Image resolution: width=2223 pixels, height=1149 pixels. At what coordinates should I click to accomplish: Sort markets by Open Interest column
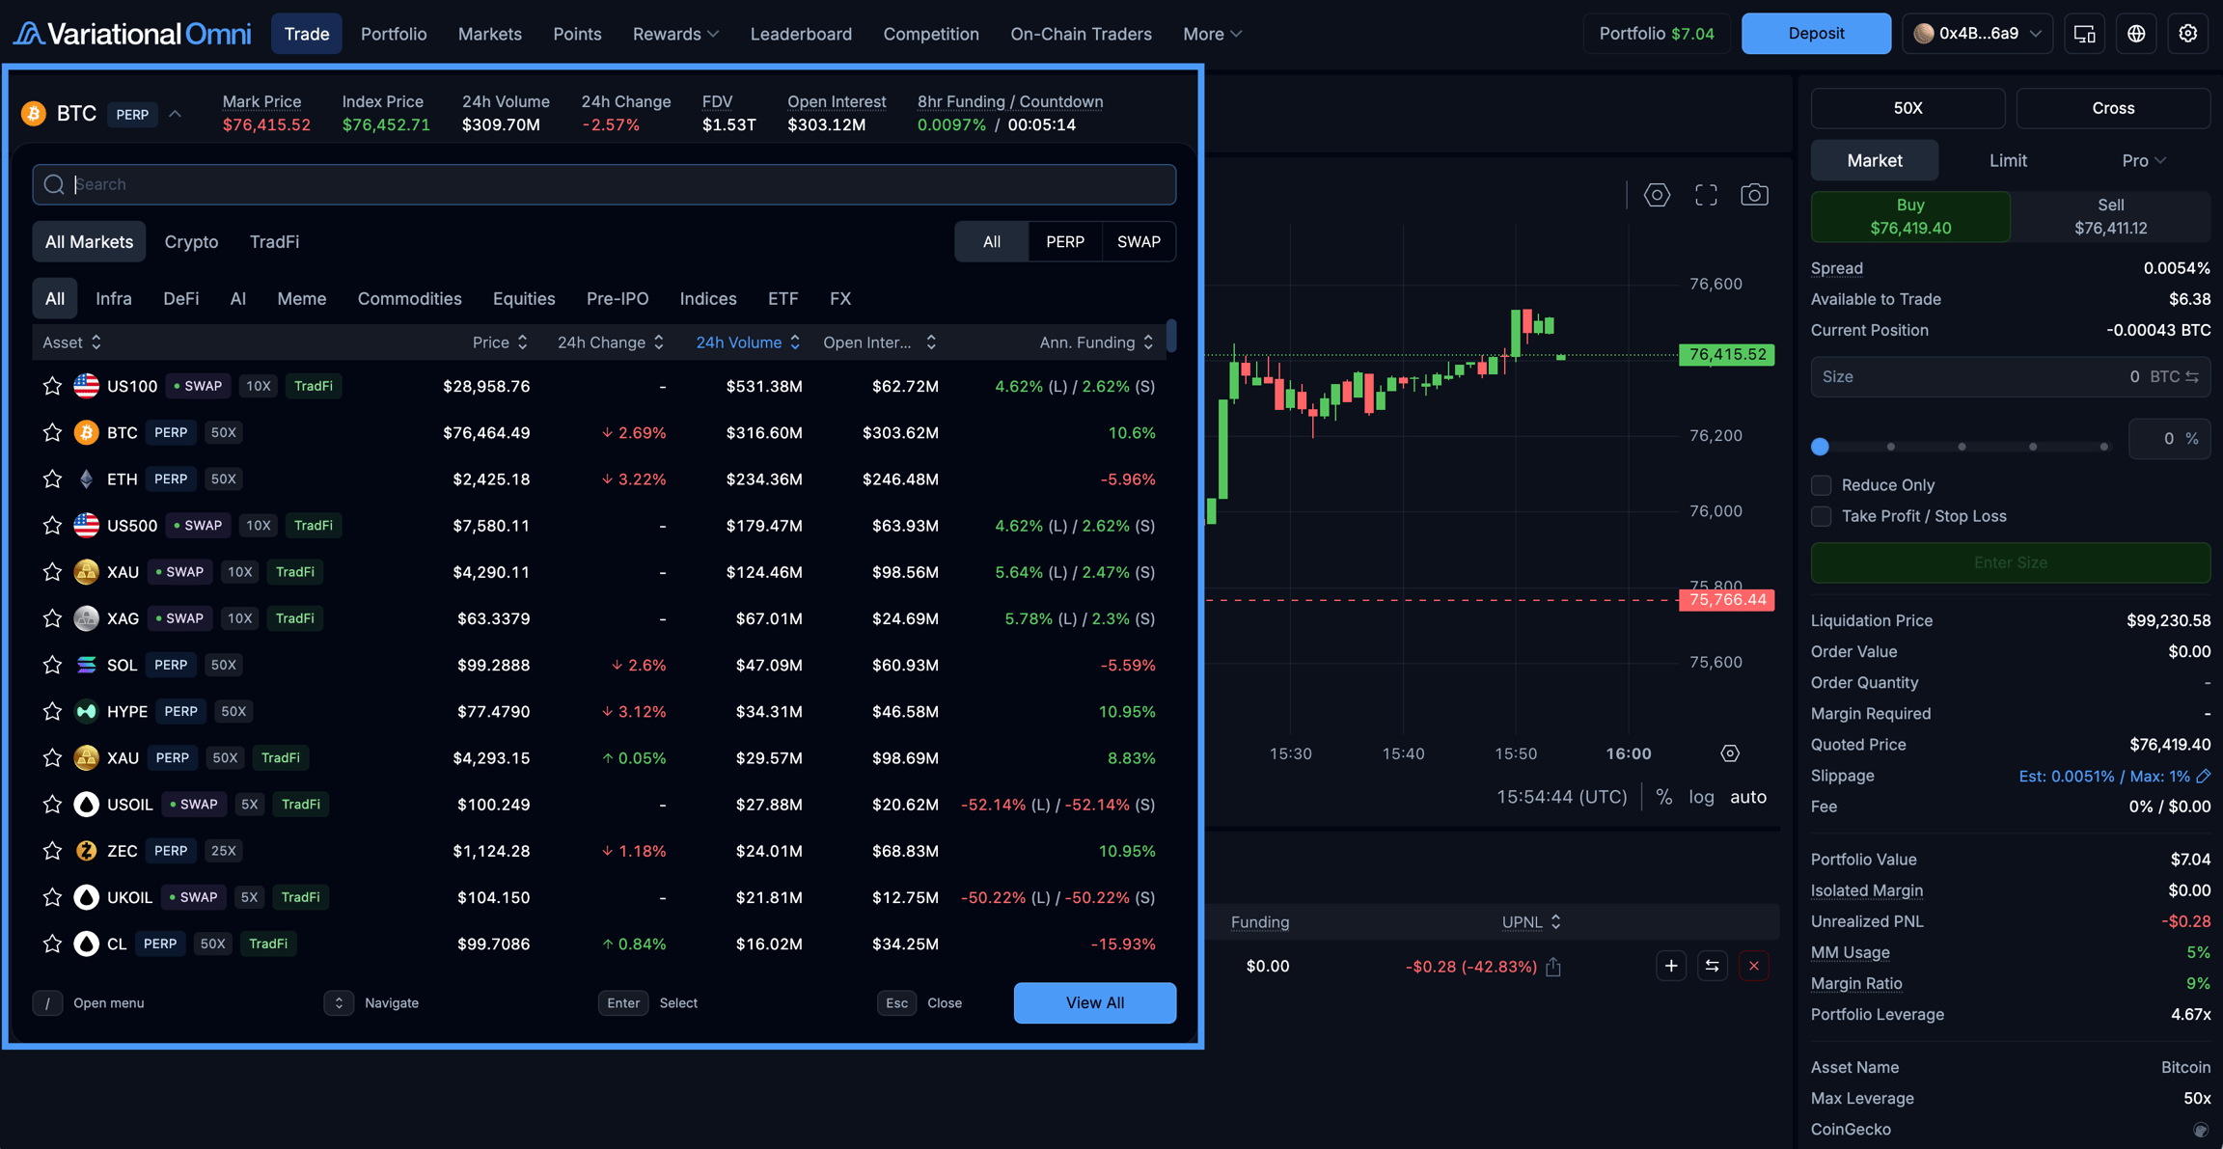[879, 342]
